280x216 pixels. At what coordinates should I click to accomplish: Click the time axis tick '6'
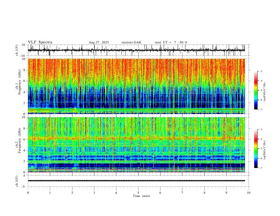[161, 193]
